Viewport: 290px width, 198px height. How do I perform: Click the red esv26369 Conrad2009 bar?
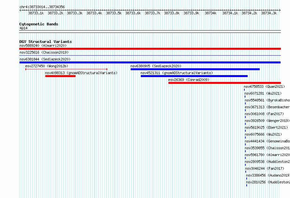tap(225, 83)
